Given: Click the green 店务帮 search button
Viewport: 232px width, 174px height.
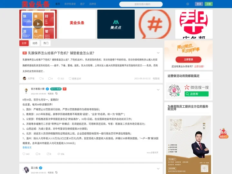Looking at the screenshot, I should point(197,94).
